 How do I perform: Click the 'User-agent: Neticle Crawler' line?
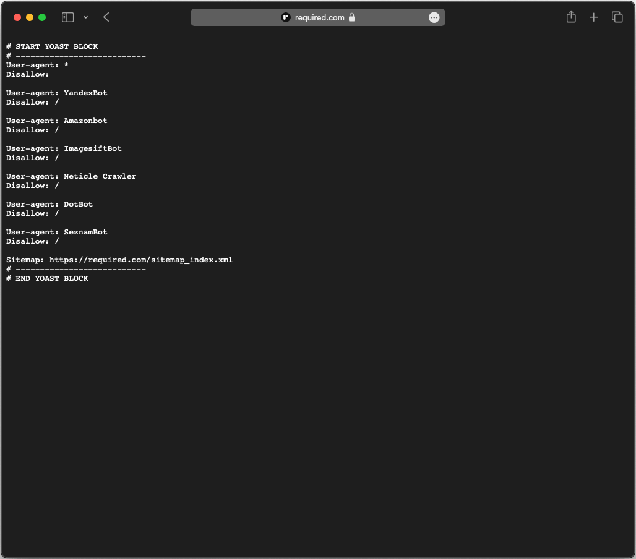pyautogui.click(x=71, y=176)
